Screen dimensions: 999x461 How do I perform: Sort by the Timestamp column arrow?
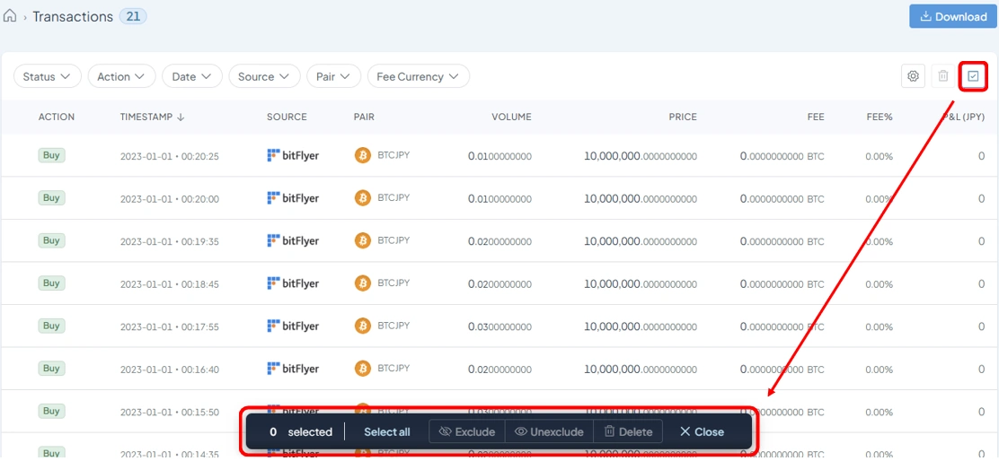coord(181,117)
